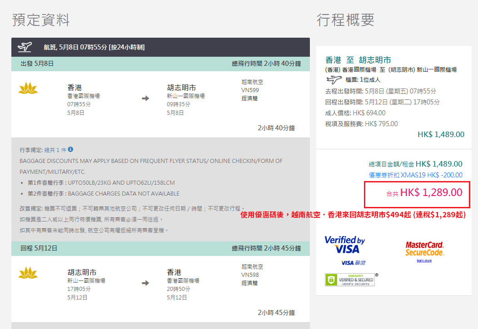Click the 稅項及服務費: HK$ 795.00 line
Viewport: 478px width, 329px height.
point(362,124)
